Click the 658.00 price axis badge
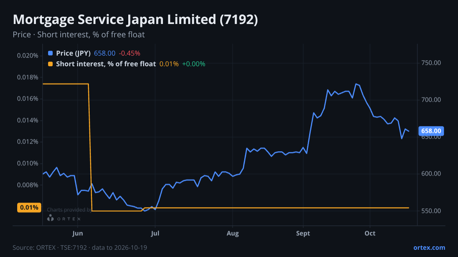Screen dimensions: 458x257 [x=431, y=131]
